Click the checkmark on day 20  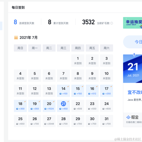click(x=54, y=102)
